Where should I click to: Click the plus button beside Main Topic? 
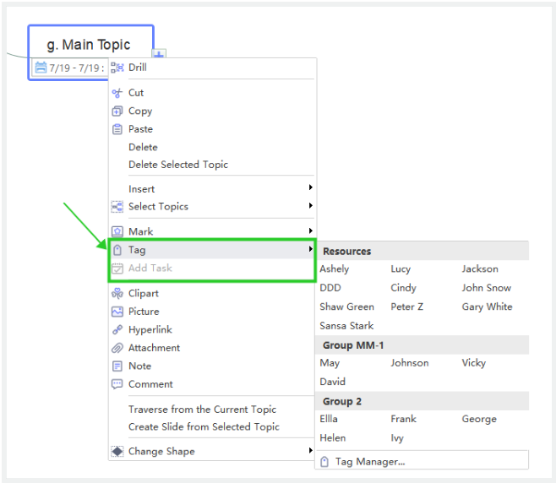point(159,54)
